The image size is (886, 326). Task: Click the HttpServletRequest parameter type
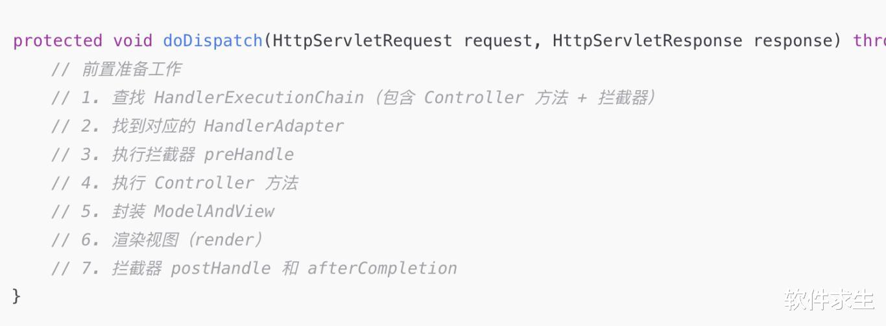tap(362, 41)
